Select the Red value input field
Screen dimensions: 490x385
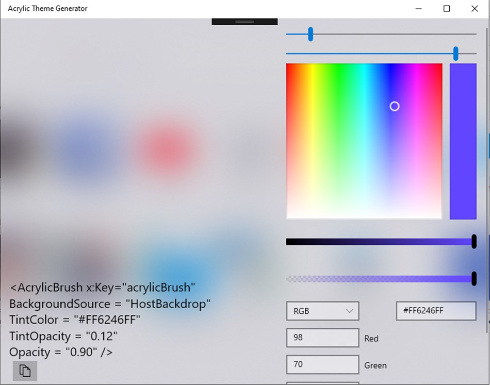tap(322, 338)
